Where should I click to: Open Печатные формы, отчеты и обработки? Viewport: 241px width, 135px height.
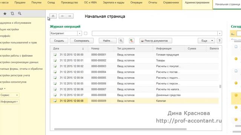[21, 69]
